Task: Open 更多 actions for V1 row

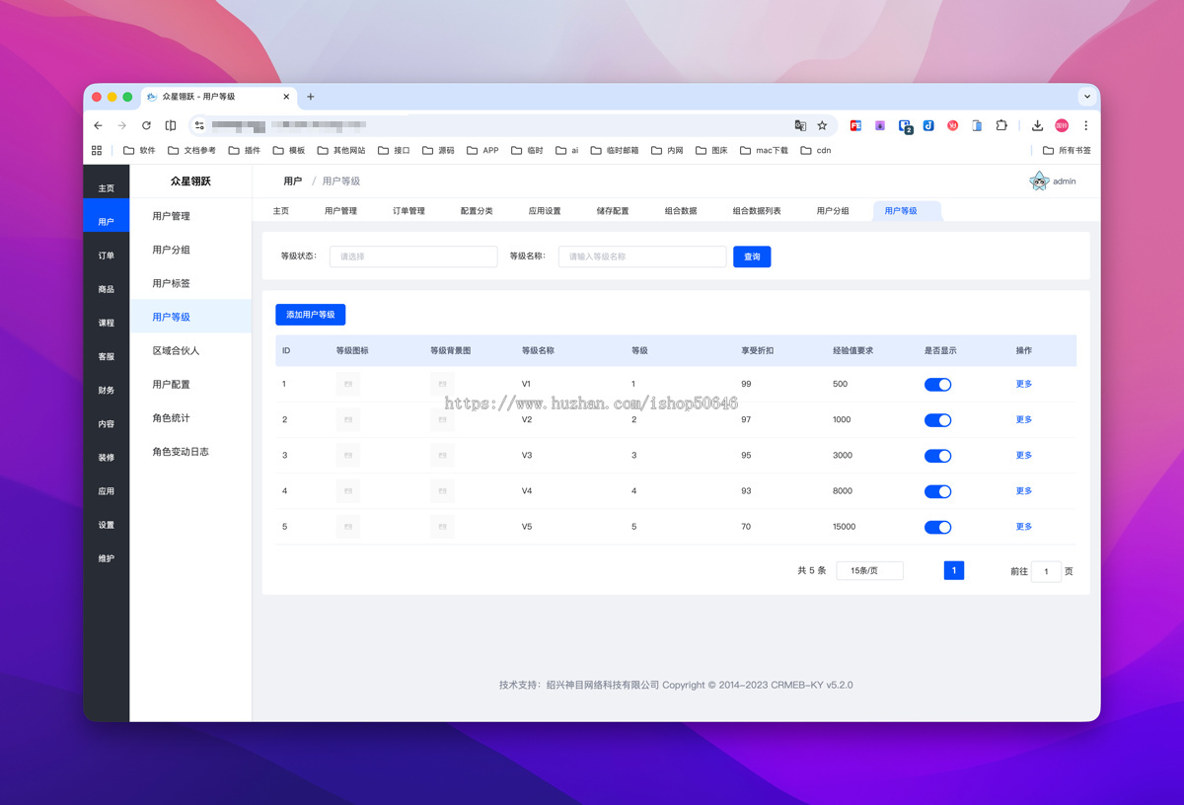Action: tap(1024, 384)
